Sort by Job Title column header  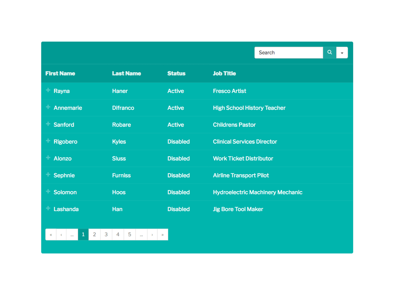point(224,73)
